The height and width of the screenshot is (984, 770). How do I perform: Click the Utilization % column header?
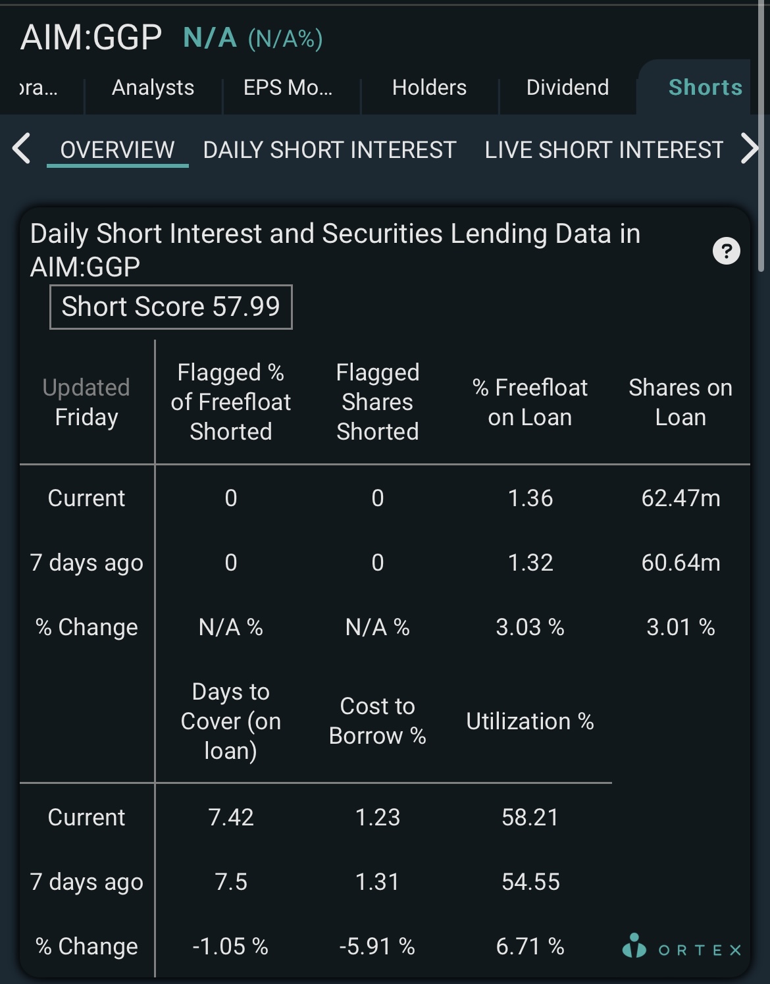[530, 721]
